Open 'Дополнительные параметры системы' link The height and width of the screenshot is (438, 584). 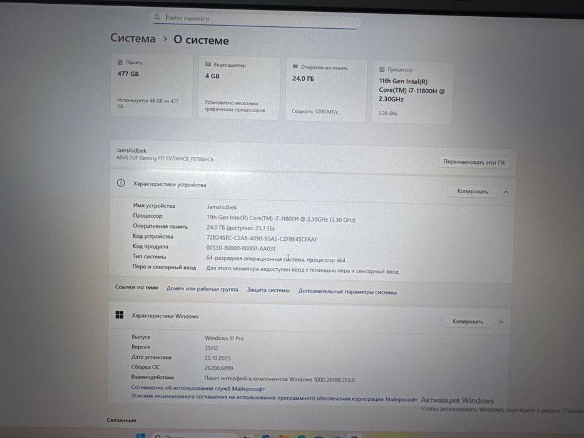(x=347, y=292)
